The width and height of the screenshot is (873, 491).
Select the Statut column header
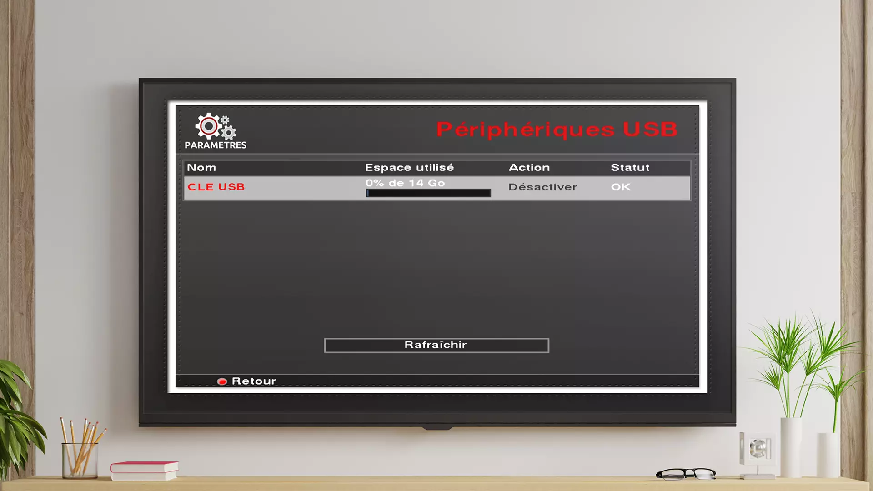coord(630,167)
